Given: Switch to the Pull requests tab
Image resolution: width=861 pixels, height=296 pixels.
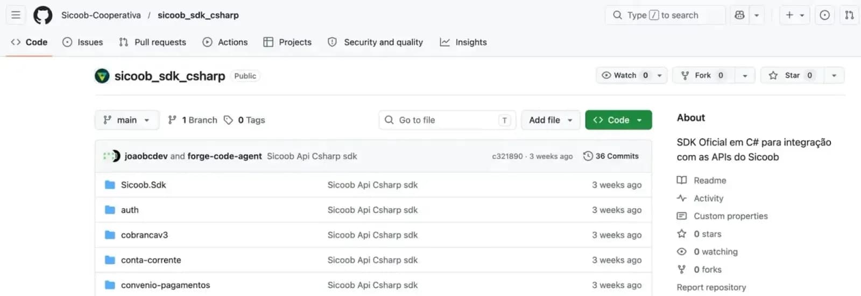Looking at the screenshot, I should tap(152, 42).
